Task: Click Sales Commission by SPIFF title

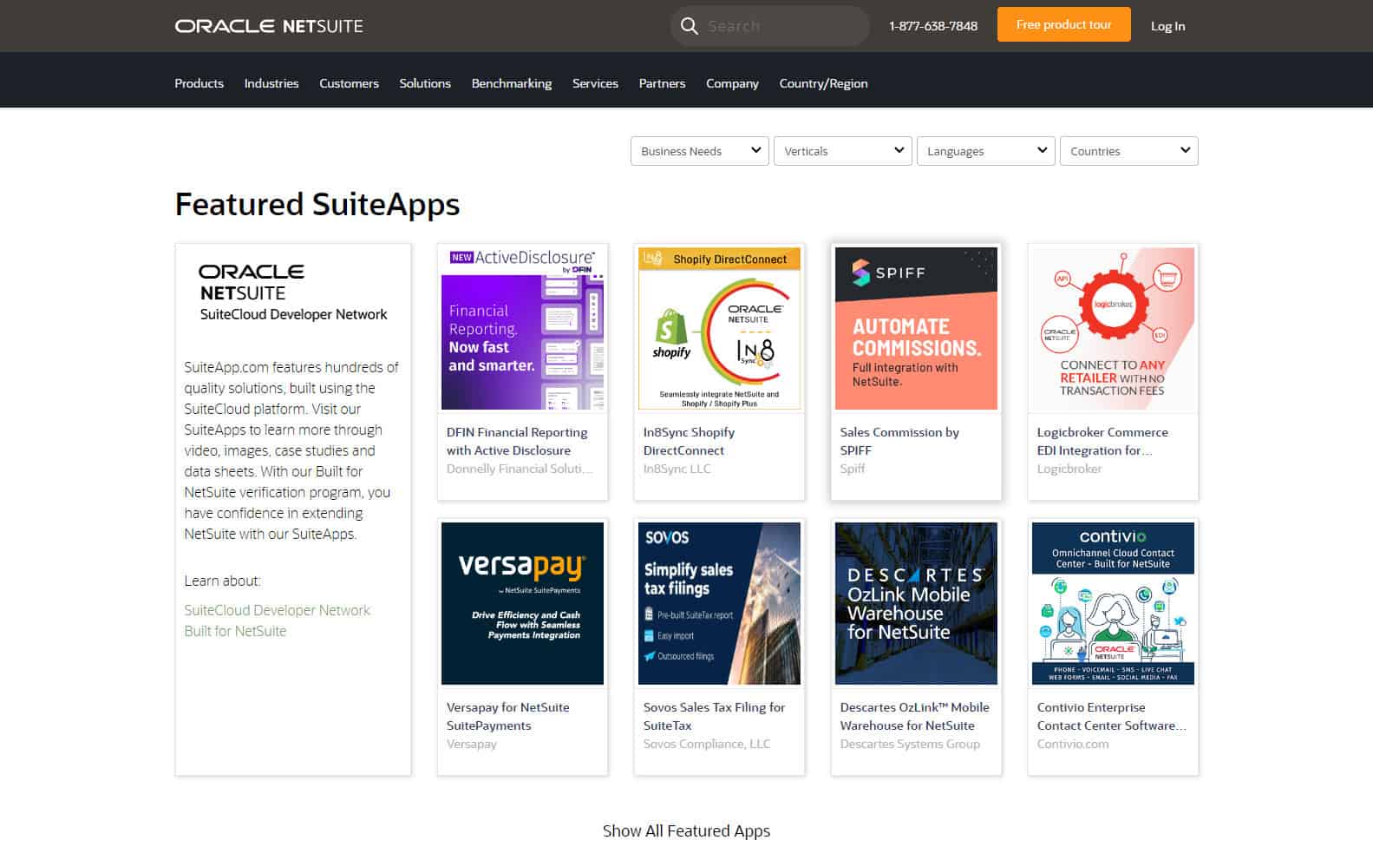Action: pos(899,441)
